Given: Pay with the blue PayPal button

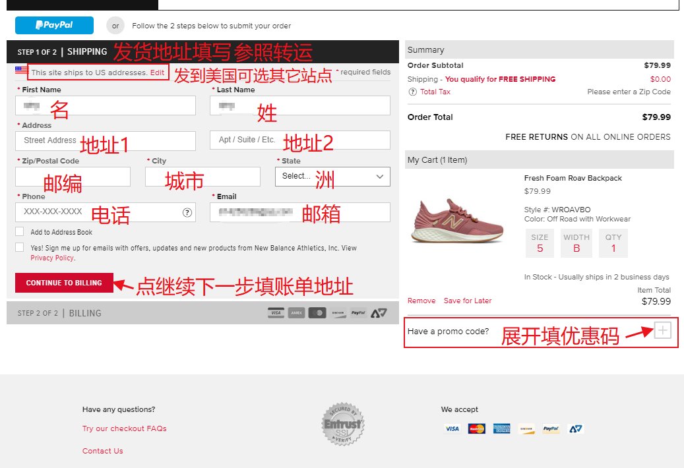Looking at the screenshot, I should coord(54,25).
